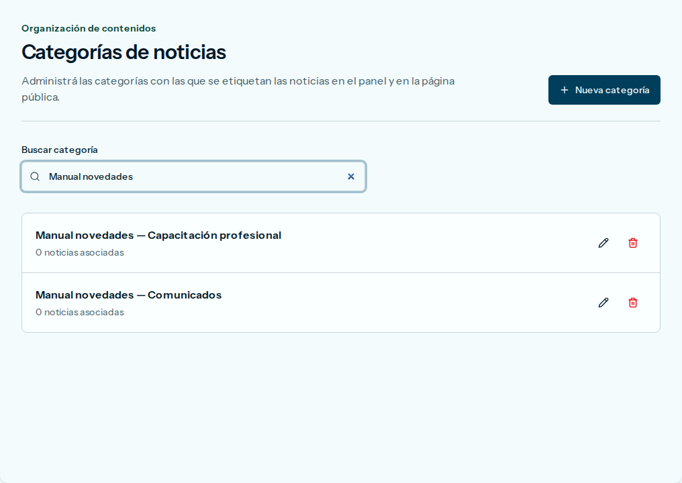Click the 'Administrá las categorías' description paragraph
The height and width of the screenshot is (483, 682).
click(238, 89)
